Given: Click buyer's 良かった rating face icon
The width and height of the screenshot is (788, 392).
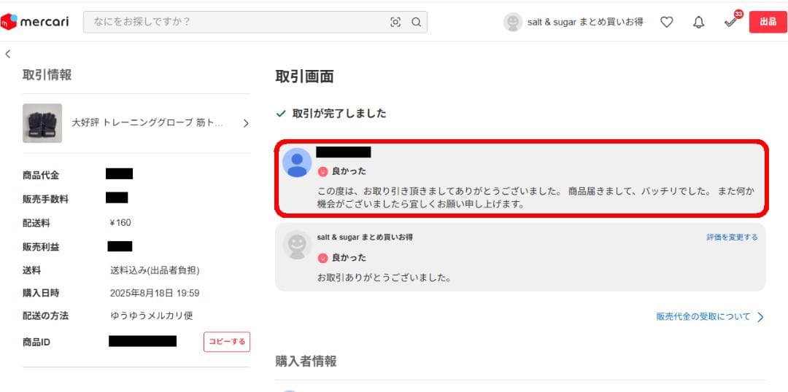Looking at the screenshot, I should 322,172.
